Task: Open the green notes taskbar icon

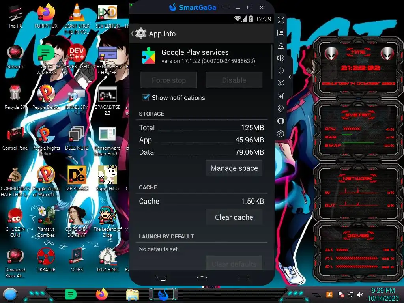Action: tap(71, 294)
